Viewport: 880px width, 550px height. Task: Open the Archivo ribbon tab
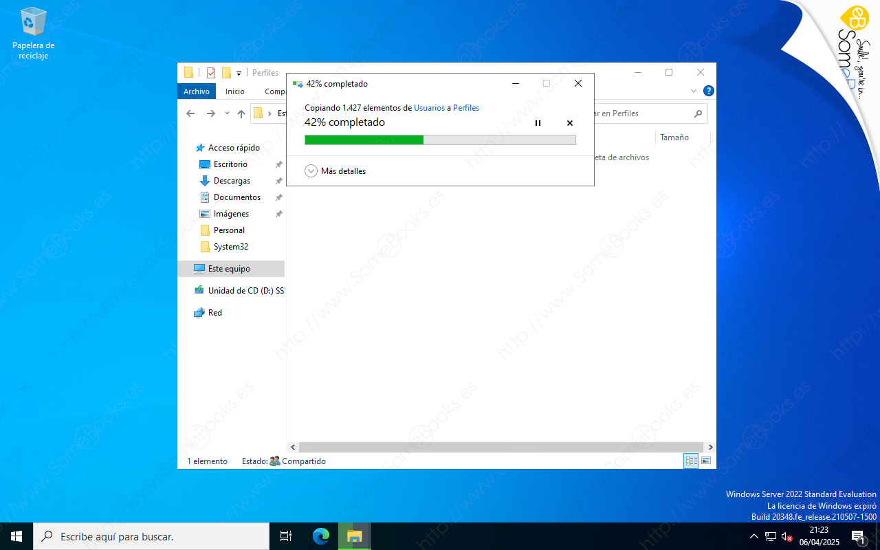pos(197,91)
